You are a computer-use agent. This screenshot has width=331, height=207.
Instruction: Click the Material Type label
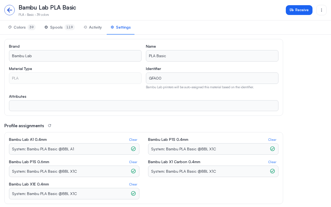tap(20, 69)
